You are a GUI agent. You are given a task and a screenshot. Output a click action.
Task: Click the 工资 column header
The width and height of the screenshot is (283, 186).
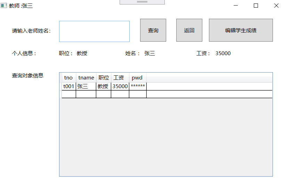120,78
